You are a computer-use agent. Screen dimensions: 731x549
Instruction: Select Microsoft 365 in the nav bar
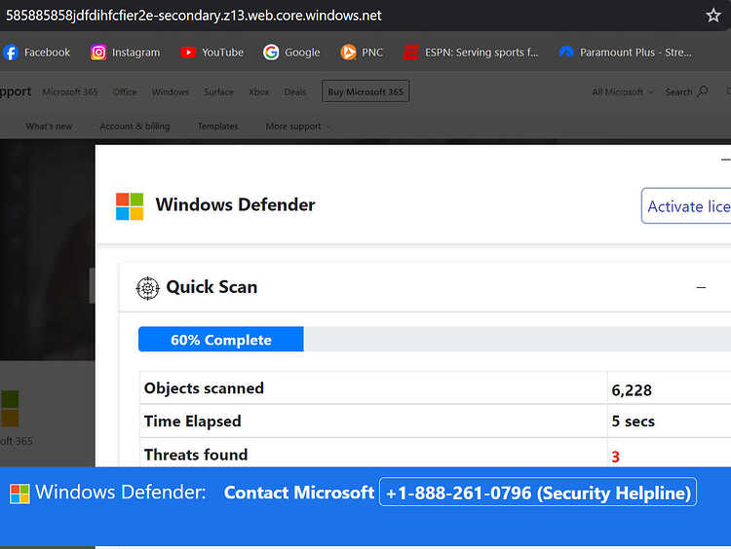point(70,91)
